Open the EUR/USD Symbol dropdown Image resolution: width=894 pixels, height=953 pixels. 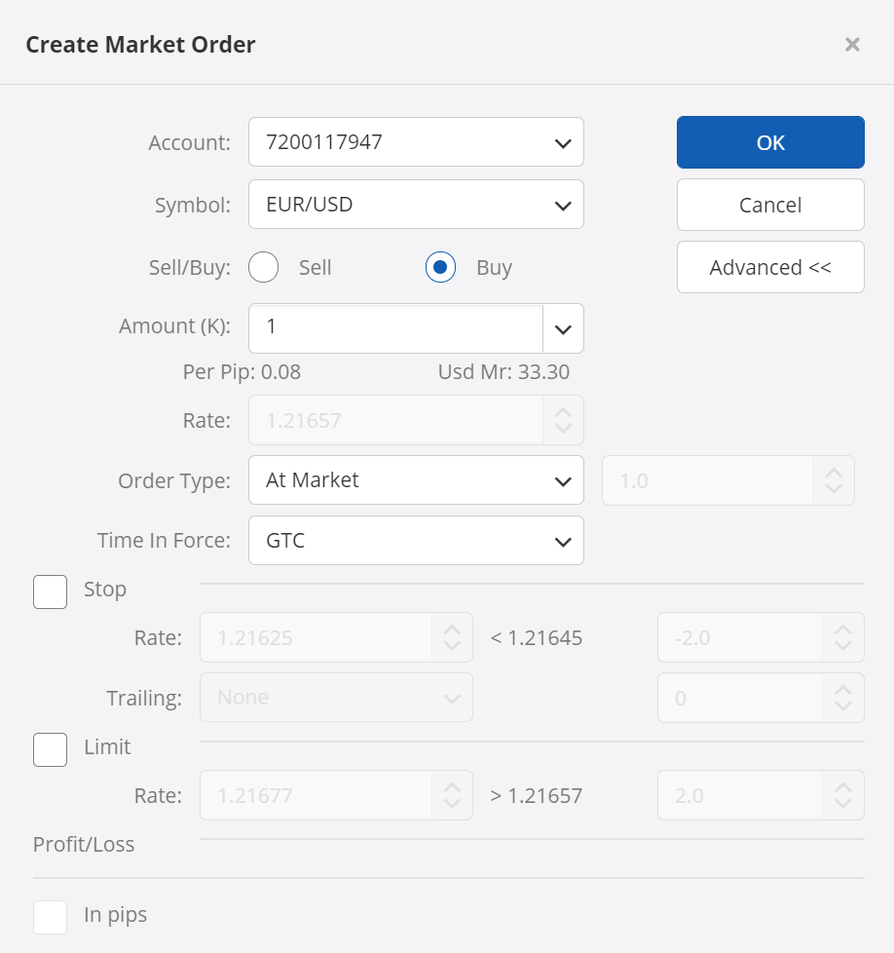point(416,205)
